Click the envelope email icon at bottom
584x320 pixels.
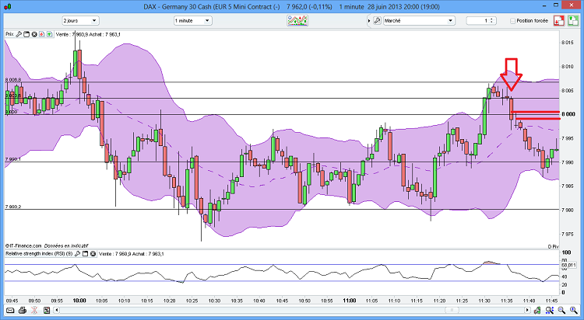click(10, 310)
